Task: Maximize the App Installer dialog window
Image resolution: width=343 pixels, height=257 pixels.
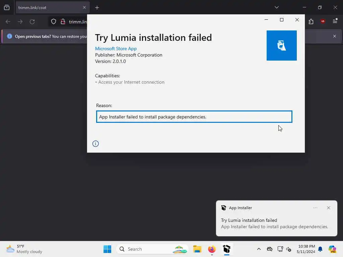Action: coord(281,20)
